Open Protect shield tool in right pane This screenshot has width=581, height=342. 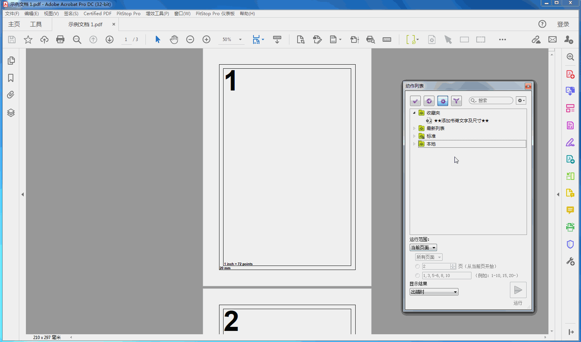pyautogui.click(x=570, y=244)
